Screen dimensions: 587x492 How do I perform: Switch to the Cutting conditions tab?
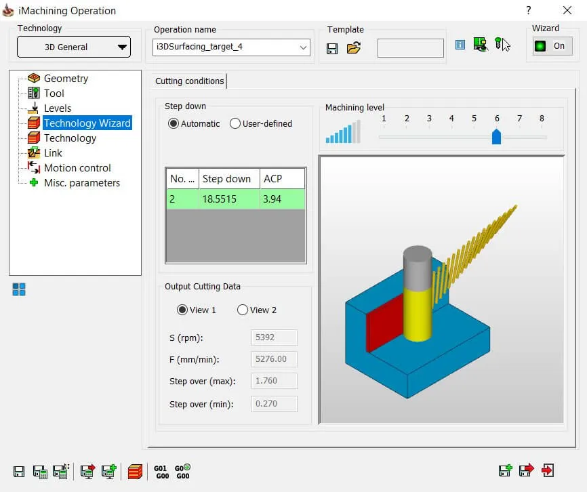[189, 81]
